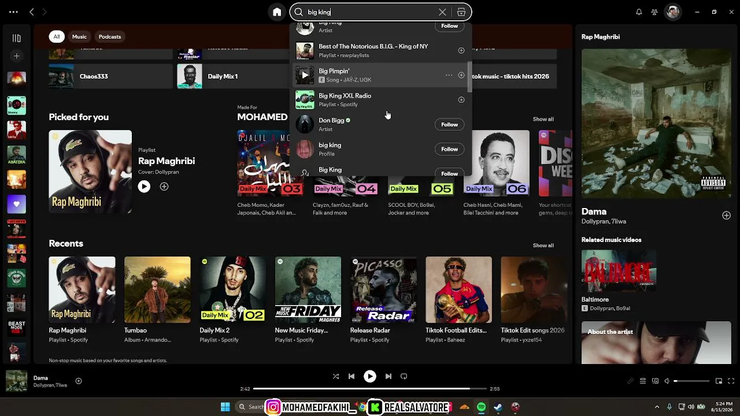Play the Big Pimpin' song result
The width and height of the screenshot is (740, 416).
coord(305,75)
